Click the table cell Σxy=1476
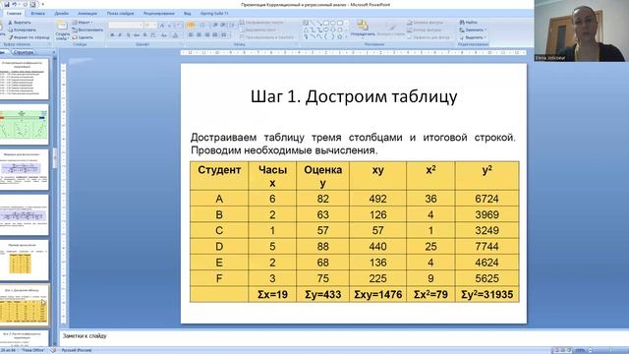Screen dimensions: 629x354 (377, 295)
